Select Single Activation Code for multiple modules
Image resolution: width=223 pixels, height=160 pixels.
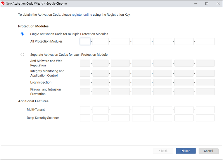(23, 34)
